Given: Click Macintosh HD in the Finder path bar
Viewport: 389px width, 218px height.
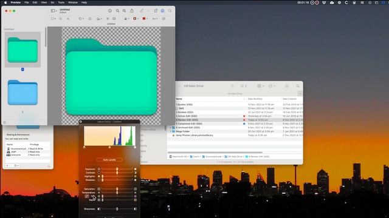Looking at the screenshot, I should [x=178, y=157].
